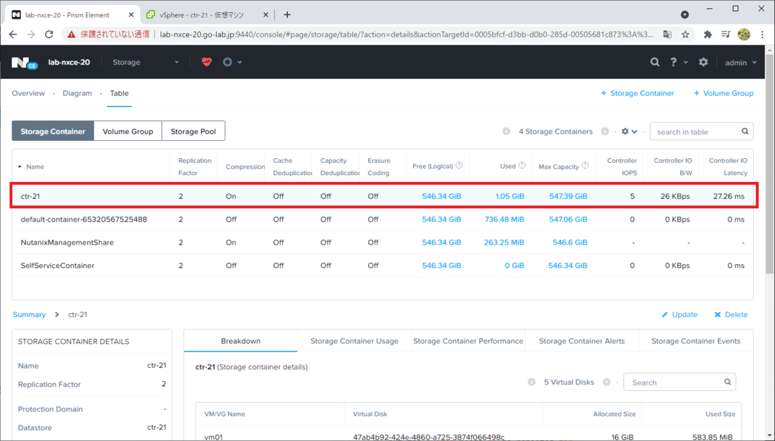Open the health heart icon
This screenshot has height=441, width=775.
tap(207, 62)
